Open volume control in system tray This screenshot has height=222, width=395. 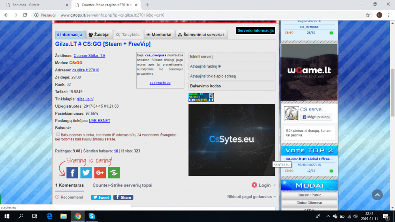355,216
